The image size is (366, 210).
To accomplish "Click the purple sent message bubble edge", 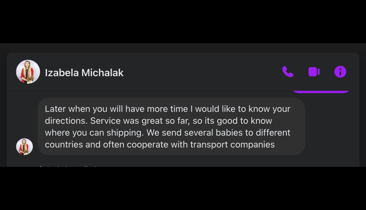I will coord(321,91).
